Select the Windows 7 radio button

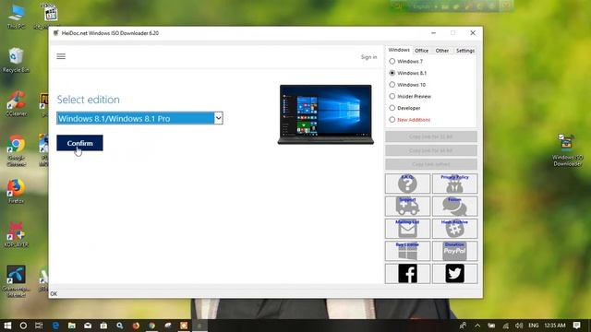pyautogui.click(x=392, y=61)
